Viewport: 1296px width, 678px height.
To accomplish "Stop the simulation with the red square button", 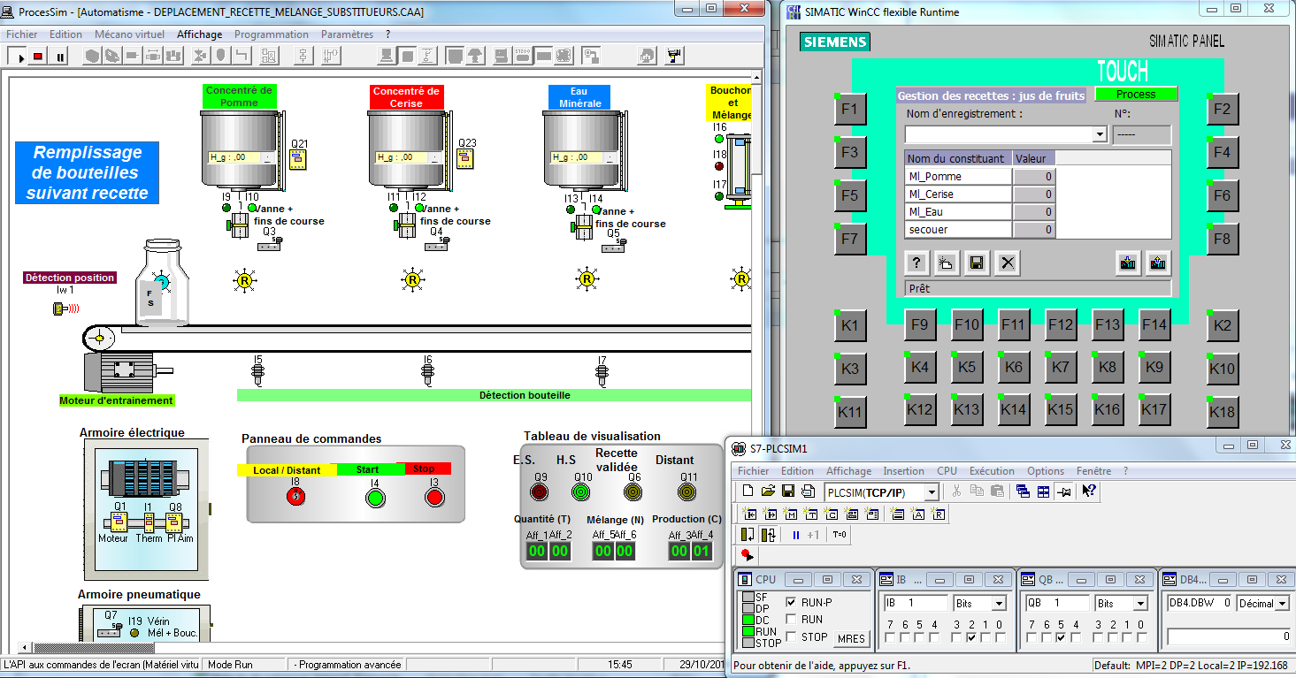I will click(x=39, y=57).
